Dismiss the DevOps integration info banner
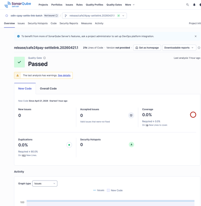201x206 pixels. 196,36
